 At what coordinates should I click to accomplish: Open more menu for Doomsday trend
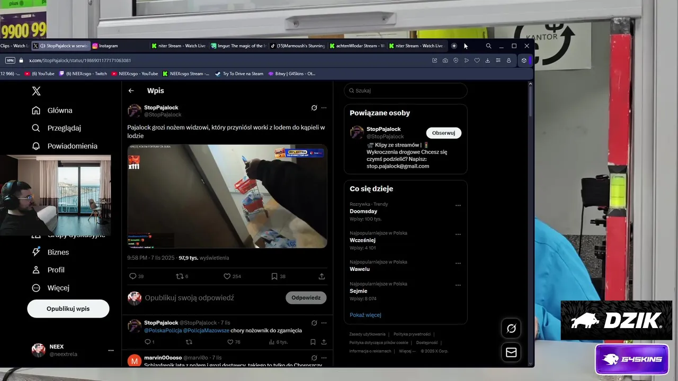point(458,205)
